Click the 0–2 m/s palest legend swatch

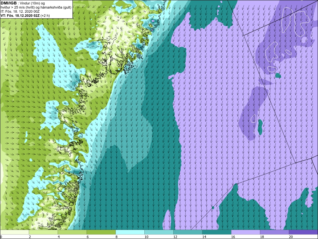click(x=15, y=232)
